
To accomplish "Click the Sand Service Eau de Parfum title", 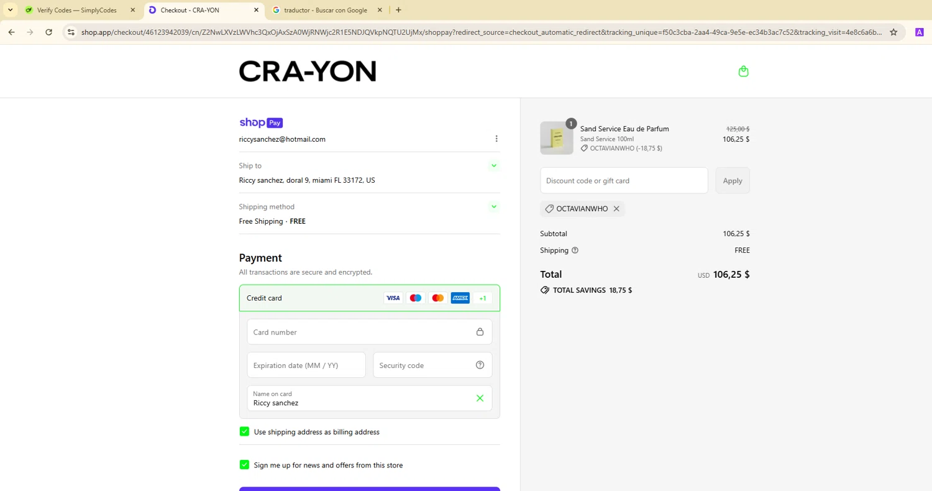I will (624, 129).
